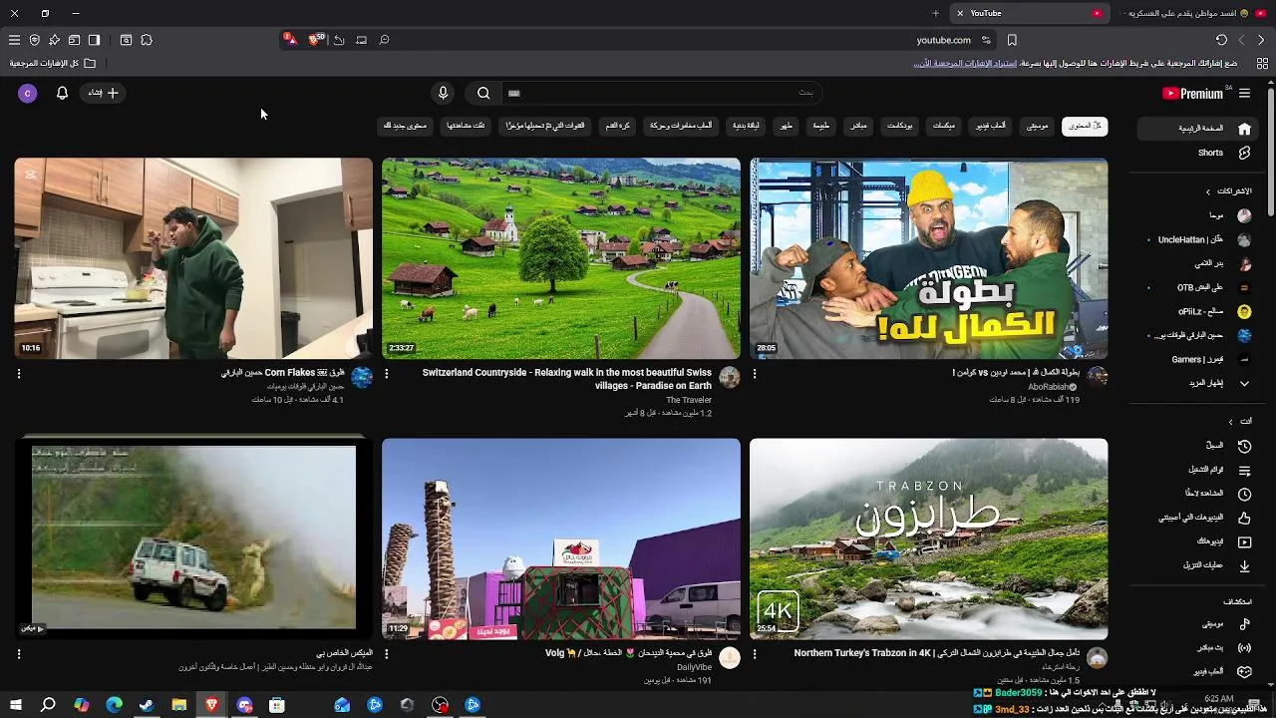
Task: Open Downloads arrow icon in sidebar
Action: coord(1244,565)
